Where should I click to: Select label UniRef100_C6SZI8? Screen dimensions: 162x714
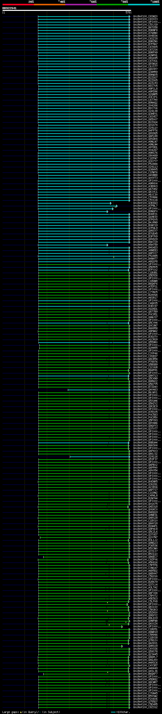[x=145, y=38]
